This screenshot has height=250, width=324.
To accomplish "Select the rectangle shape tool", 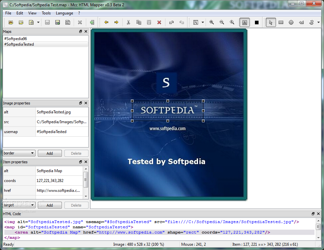I will click(x=281, y=22).
